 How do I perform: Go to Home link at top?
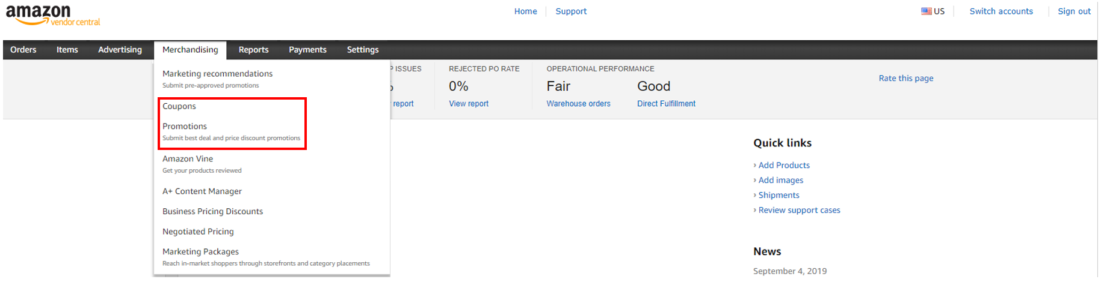click(x=525, y=11)
